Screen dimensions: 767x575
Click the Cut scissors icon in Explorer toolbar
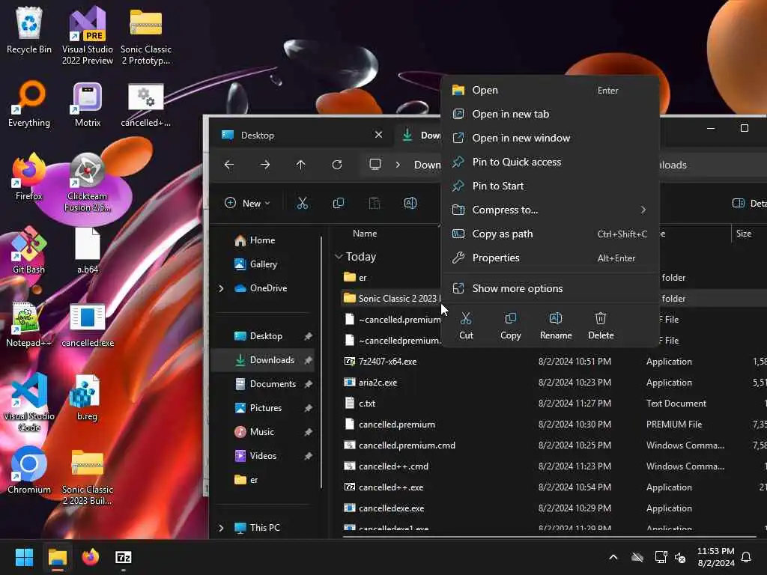[303, 204]
